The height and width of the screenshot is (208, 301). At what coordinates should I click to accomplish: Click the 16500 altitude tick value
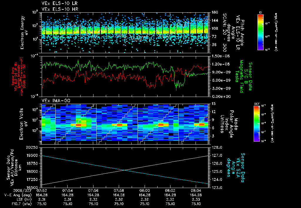(32, 187)
